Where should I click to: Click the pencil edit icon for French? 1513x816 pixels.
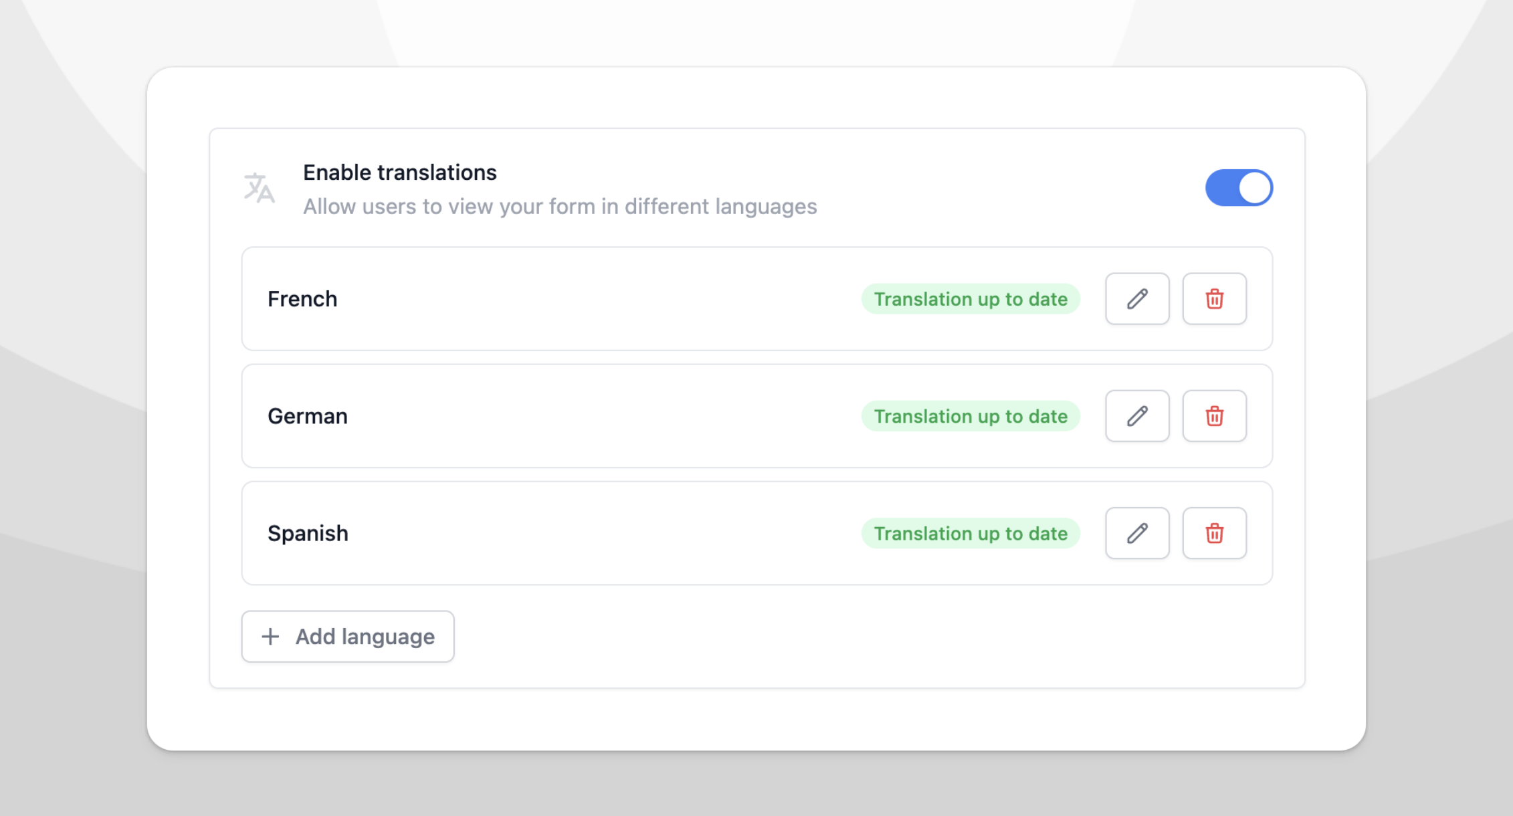[1136, 299]
